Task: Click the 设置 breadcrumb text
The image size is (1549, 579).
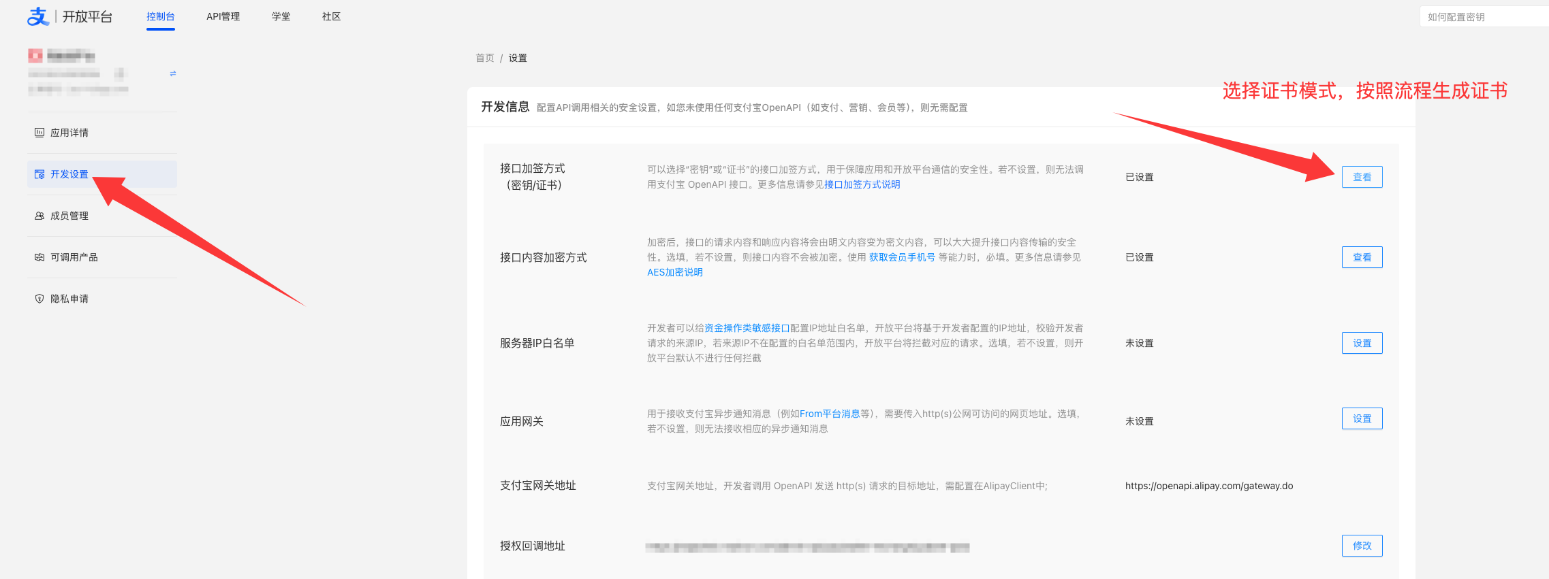Action: pos(518,58)
